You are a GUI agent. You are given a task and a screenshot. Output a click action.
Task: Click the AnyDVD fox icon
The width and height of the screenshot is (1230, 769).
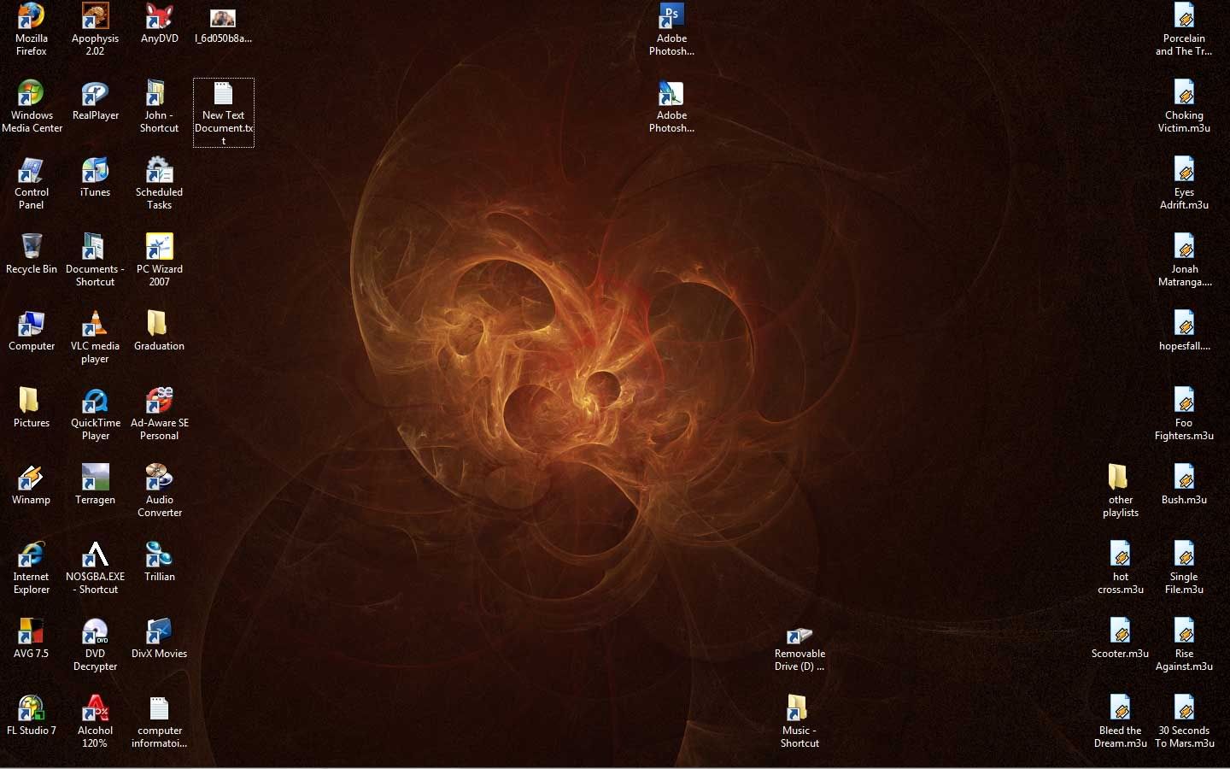pos(159,16)
